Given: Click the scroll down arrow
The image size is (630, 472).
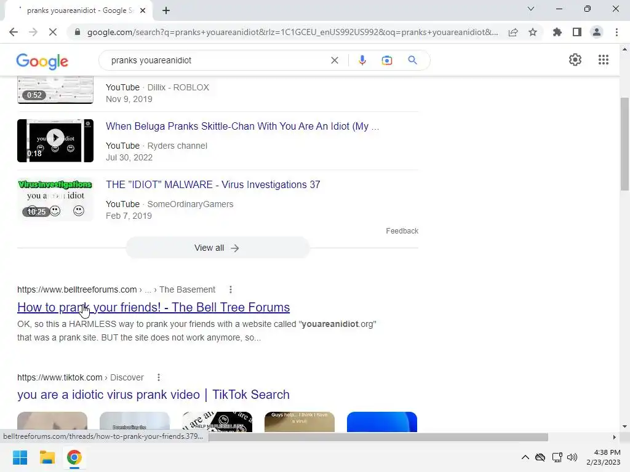Looking at the screenshot, I should point(624,427).
